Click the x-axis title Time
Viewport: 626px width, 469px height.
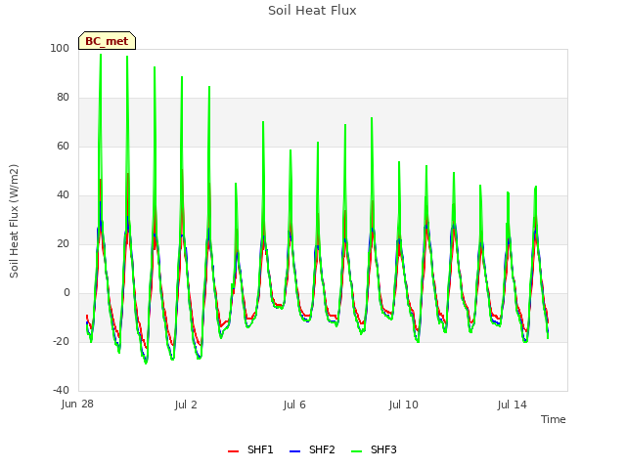[553, 419]
